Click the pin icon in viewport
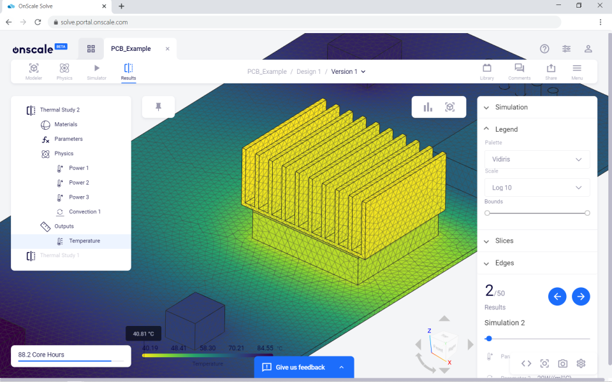Viewport: 612px width, 382px height. click(x=158, y=107)
